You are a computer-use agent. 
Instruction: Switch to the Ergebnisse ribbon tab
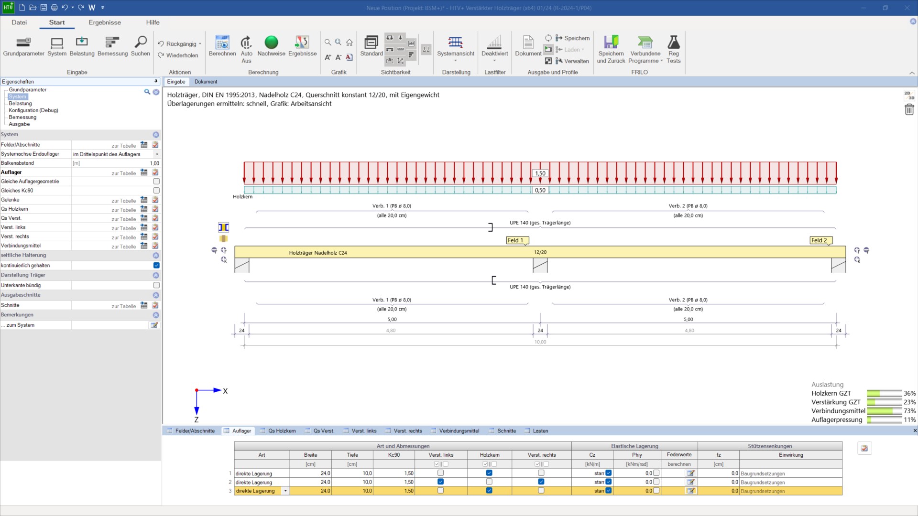105,22
